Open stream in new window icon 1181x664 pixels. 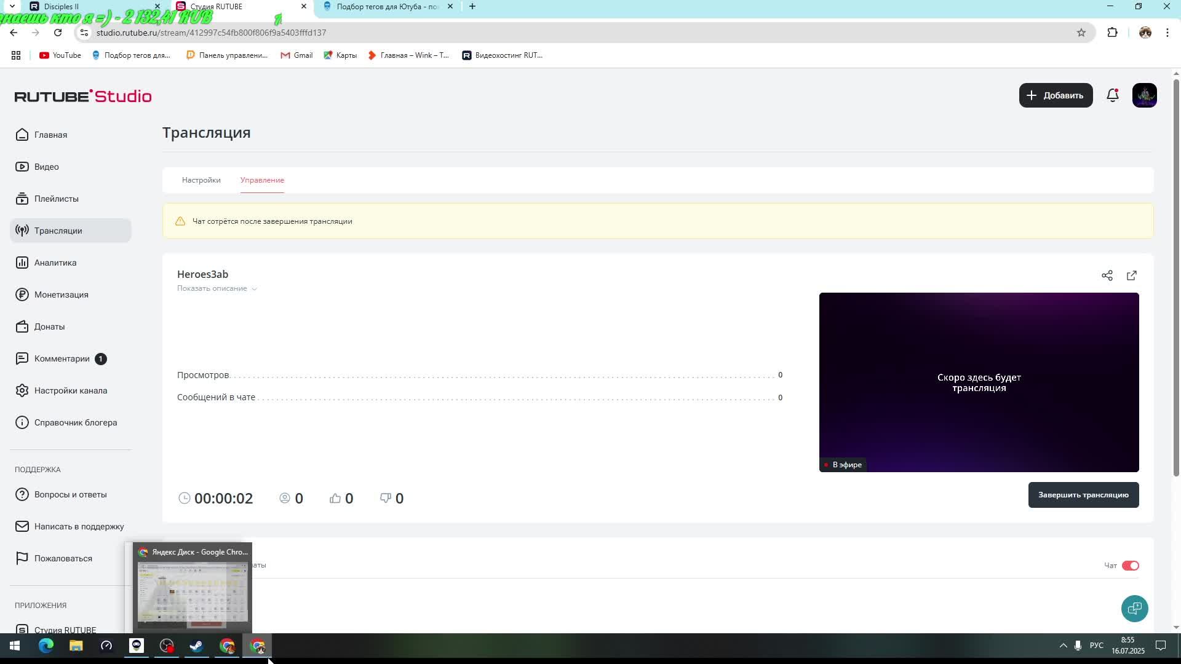point(1131,275)
